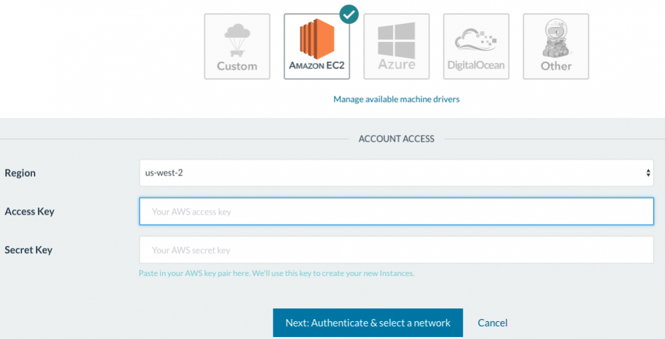The image size is (665, 339).
Task: Click the Region field label
Action: [21, 173]
